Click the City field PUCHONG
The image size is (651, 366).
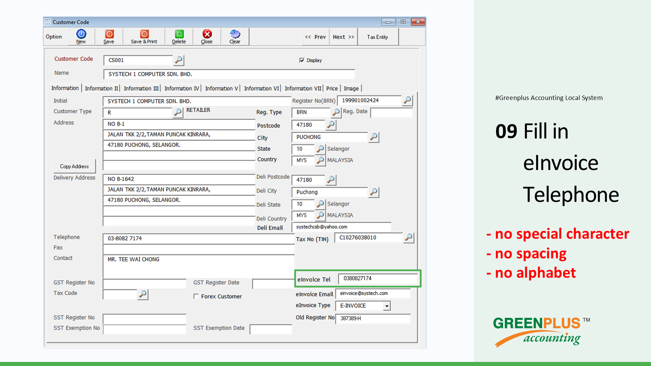(x=330, y=137)
